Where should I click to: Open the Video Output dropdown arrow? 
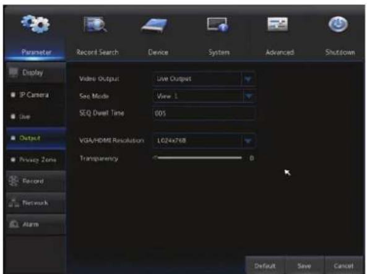click(x=248, y=79)
